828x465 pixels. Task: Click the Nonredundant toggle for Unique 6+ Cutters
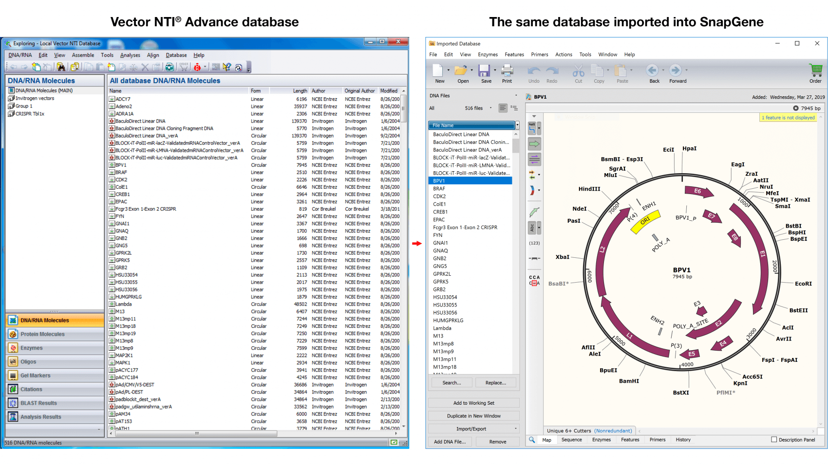tap(613, 430)
